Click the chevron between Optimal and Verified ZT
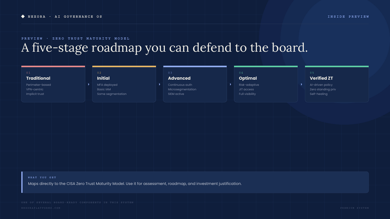390x219 pixels. 301,84
